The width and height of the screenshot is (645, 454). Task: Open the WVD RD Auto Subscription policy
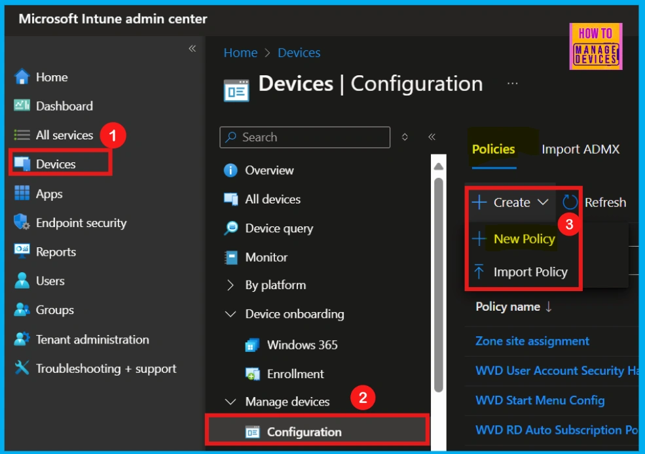[556, 430]
